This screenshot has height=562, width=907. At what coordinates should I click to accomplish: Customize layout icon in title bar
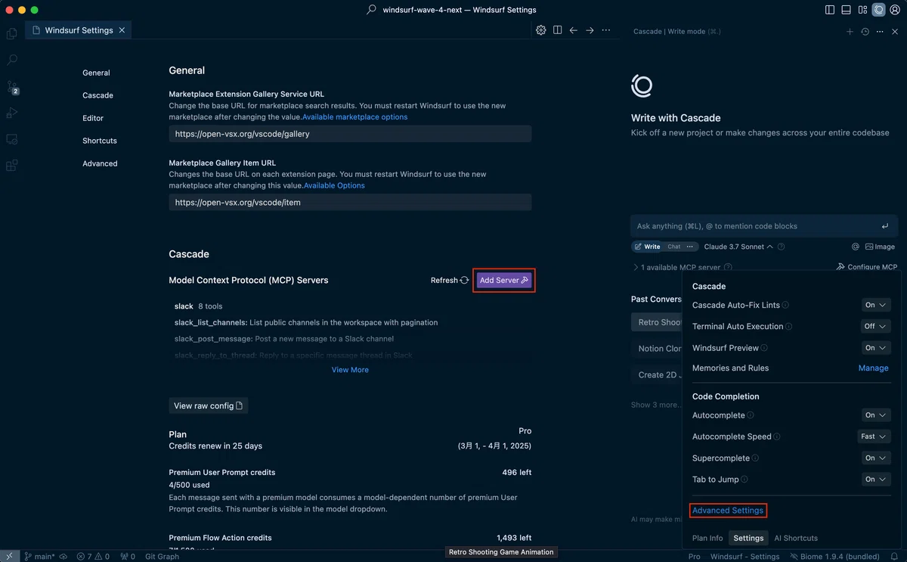click(862, 10)
